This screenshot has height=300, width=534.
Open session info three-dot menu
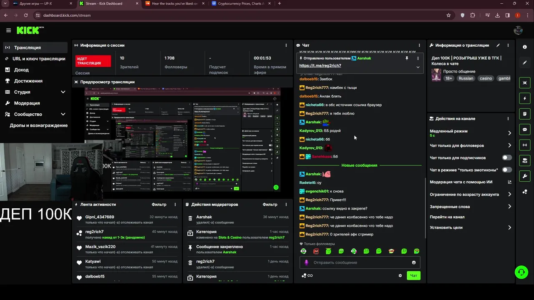click(x=286, y=45)
